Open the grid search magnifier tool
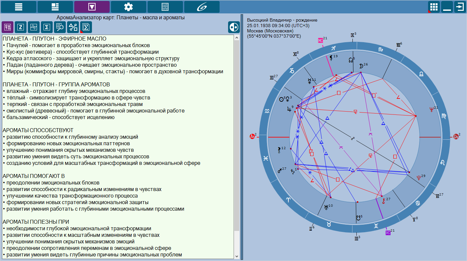The width and height of the screenshot is (467, 261). 60,27
